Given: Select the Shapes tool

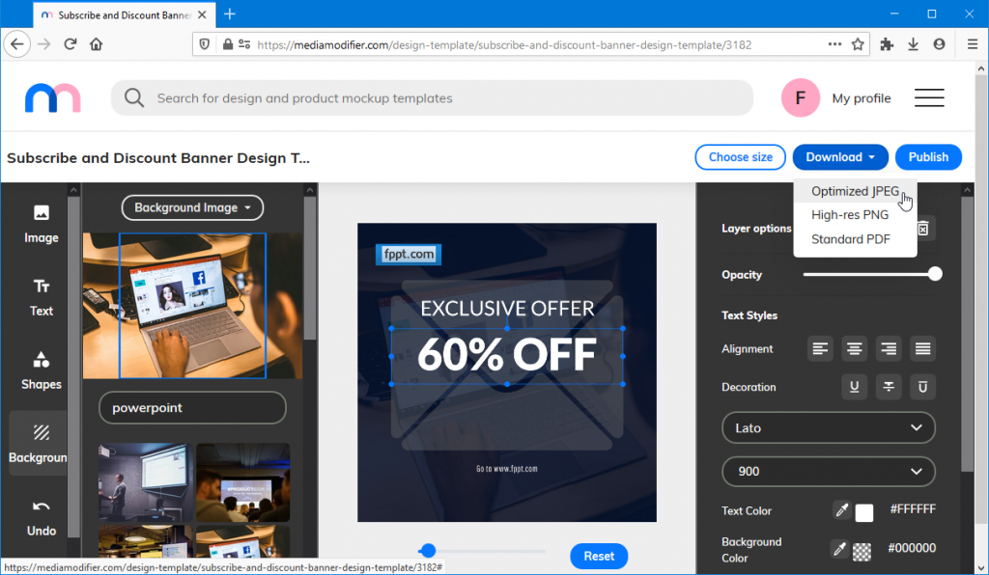Looking at the screenshot, I should point(41,370).
